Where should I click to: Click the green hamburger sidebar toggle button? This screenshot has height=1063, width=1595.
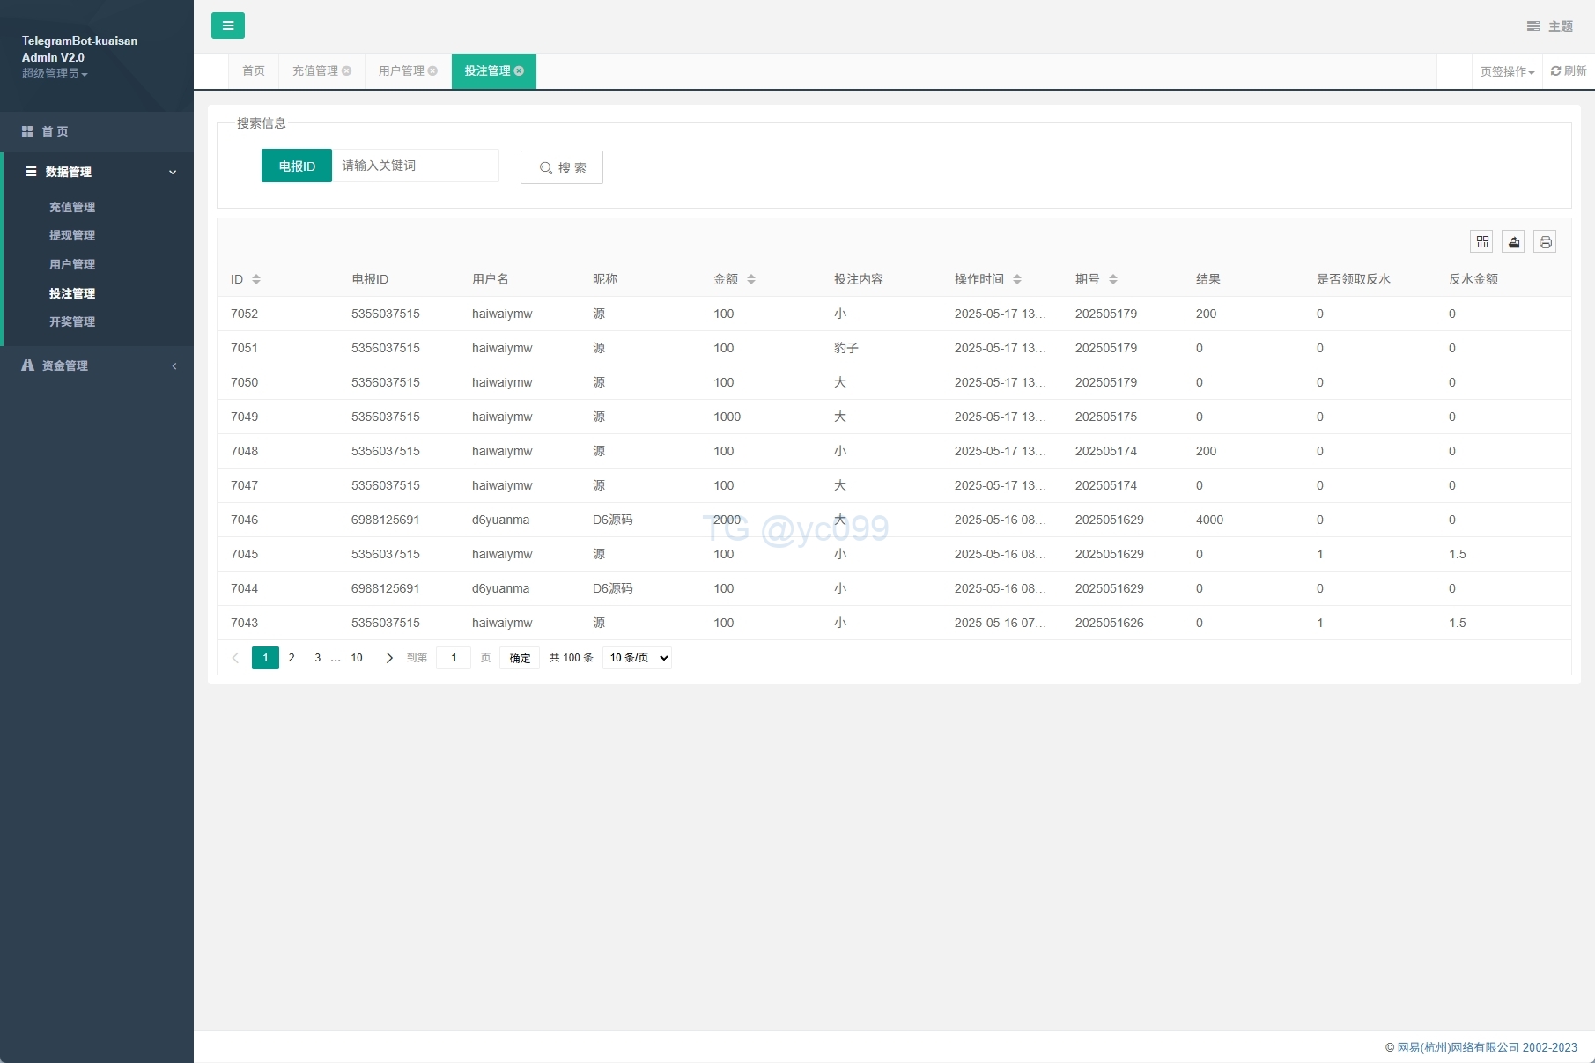click(227, 26)
